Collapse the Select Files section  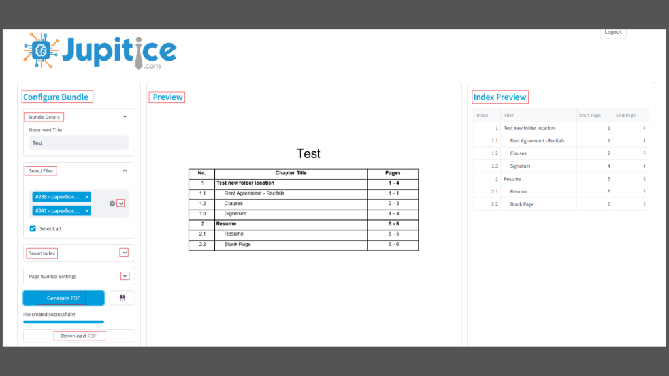[x=125, y=170]
